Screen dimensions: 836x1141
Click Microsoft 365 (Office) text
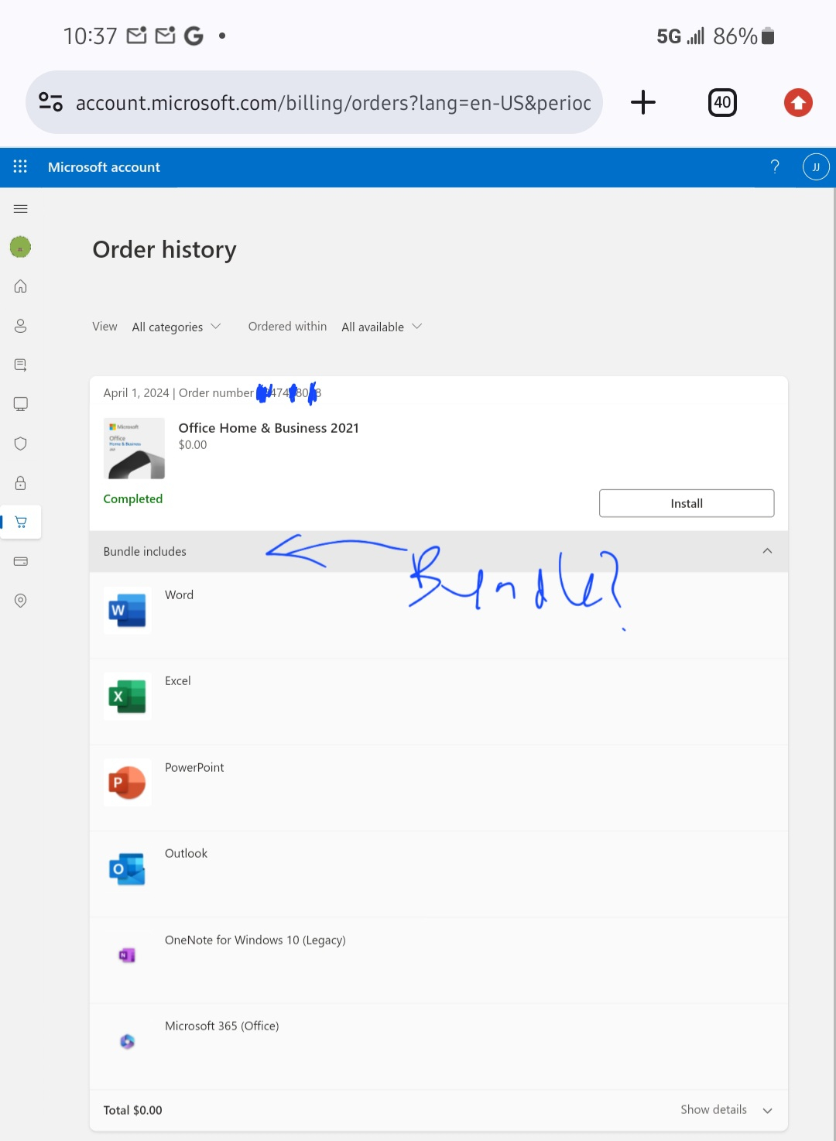click(x=222, y=1026)
